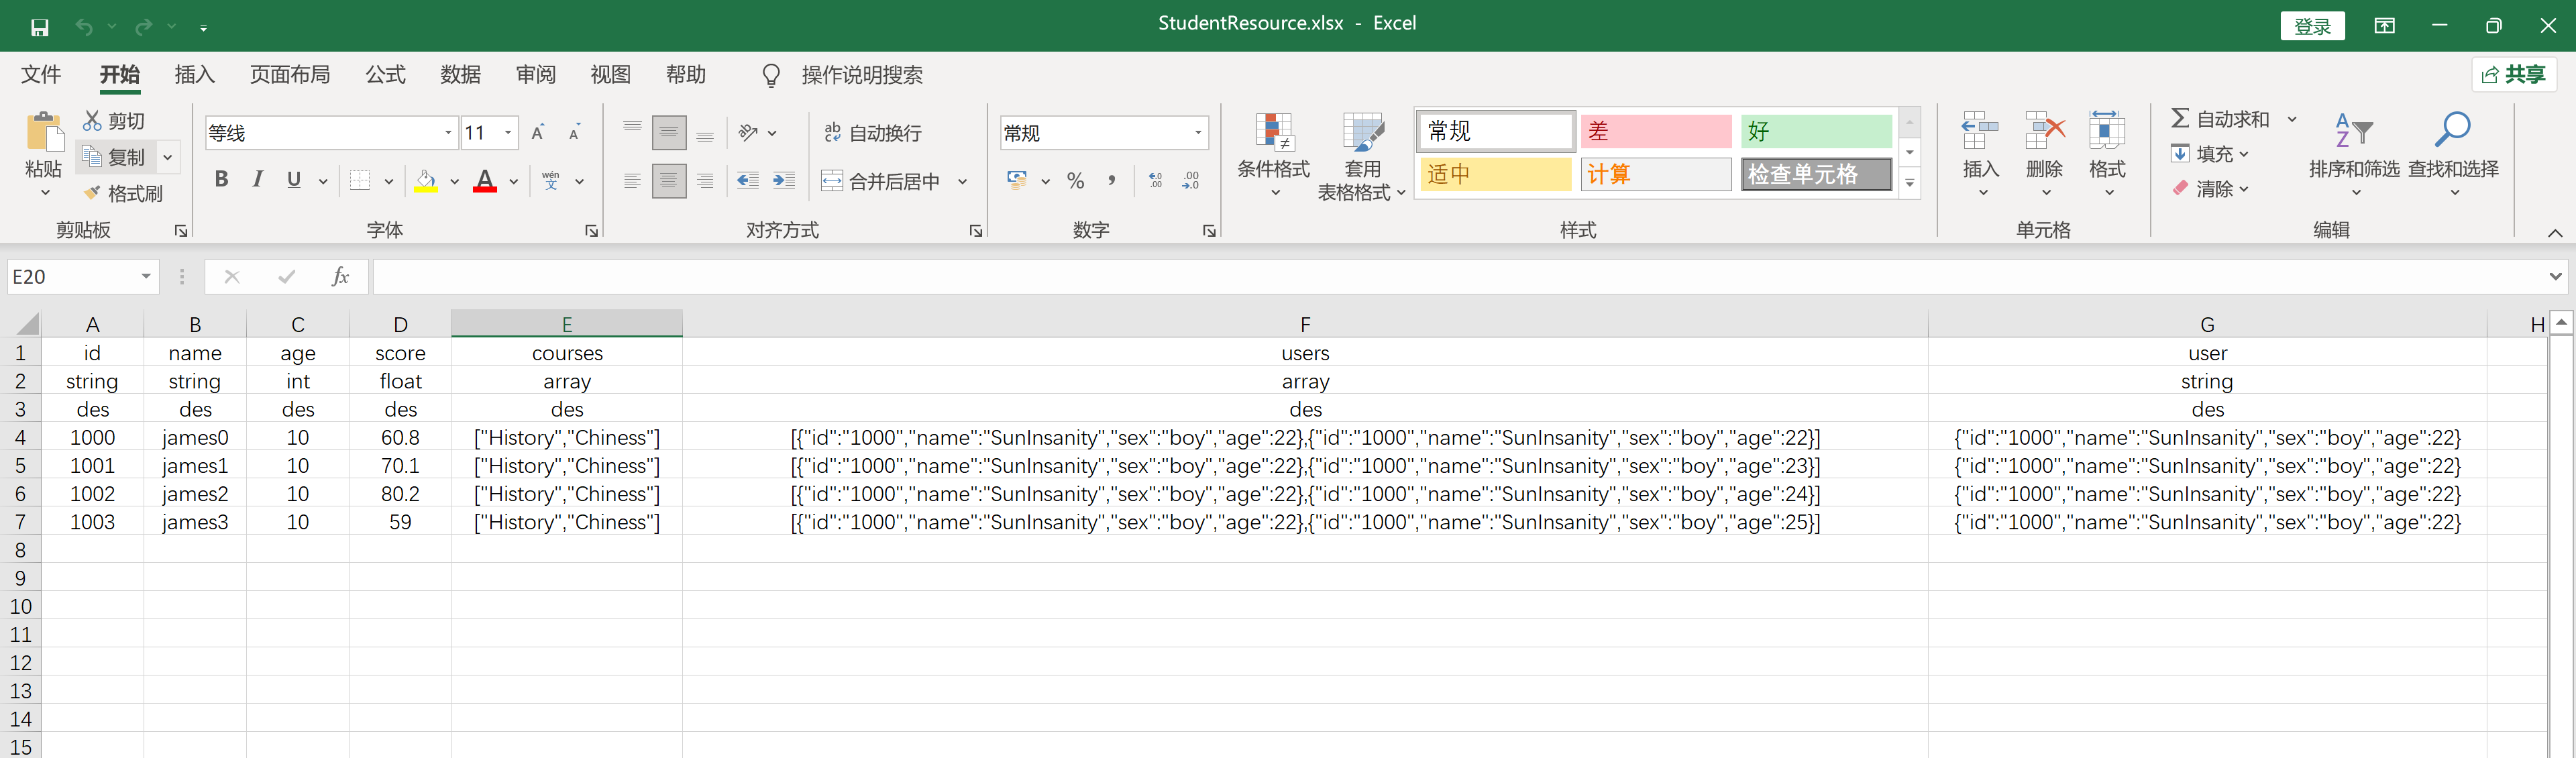Open the font size dropdown
Screen dimensions: 2576x758
click(508, 133)
